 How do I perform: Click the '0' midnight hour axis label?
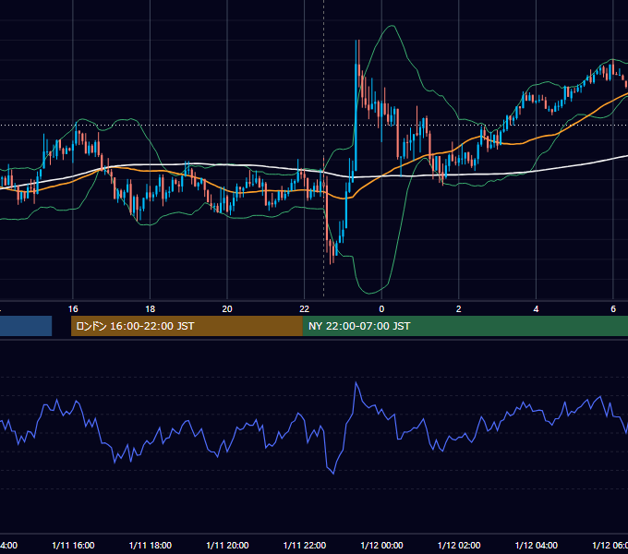(x=381, y=309)
